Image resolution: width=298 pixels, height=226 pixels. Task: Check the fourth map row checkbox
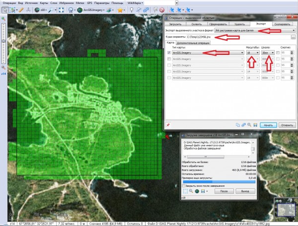point(169,71)
